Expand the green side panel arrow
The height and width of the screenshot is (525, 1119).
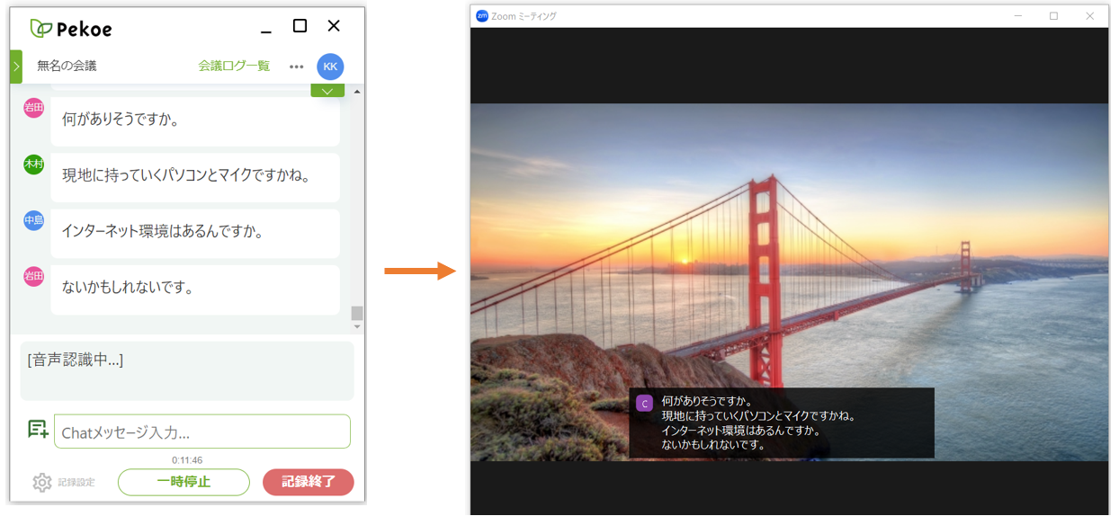coord(16,67)
